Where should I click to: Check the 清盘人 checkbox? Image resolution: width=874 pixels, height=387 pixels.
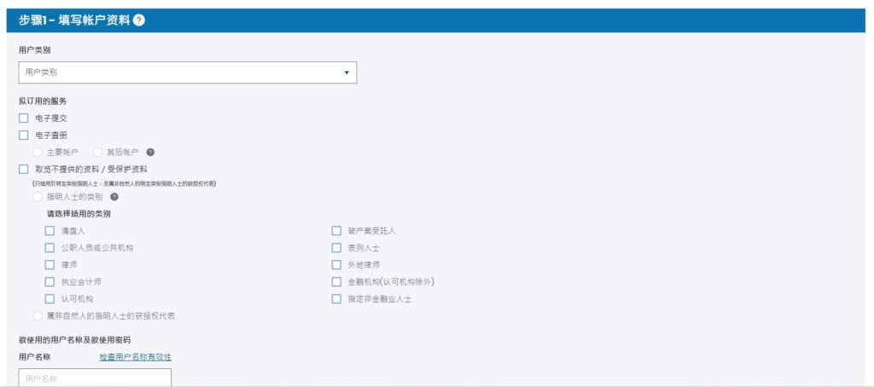[50, 230]
